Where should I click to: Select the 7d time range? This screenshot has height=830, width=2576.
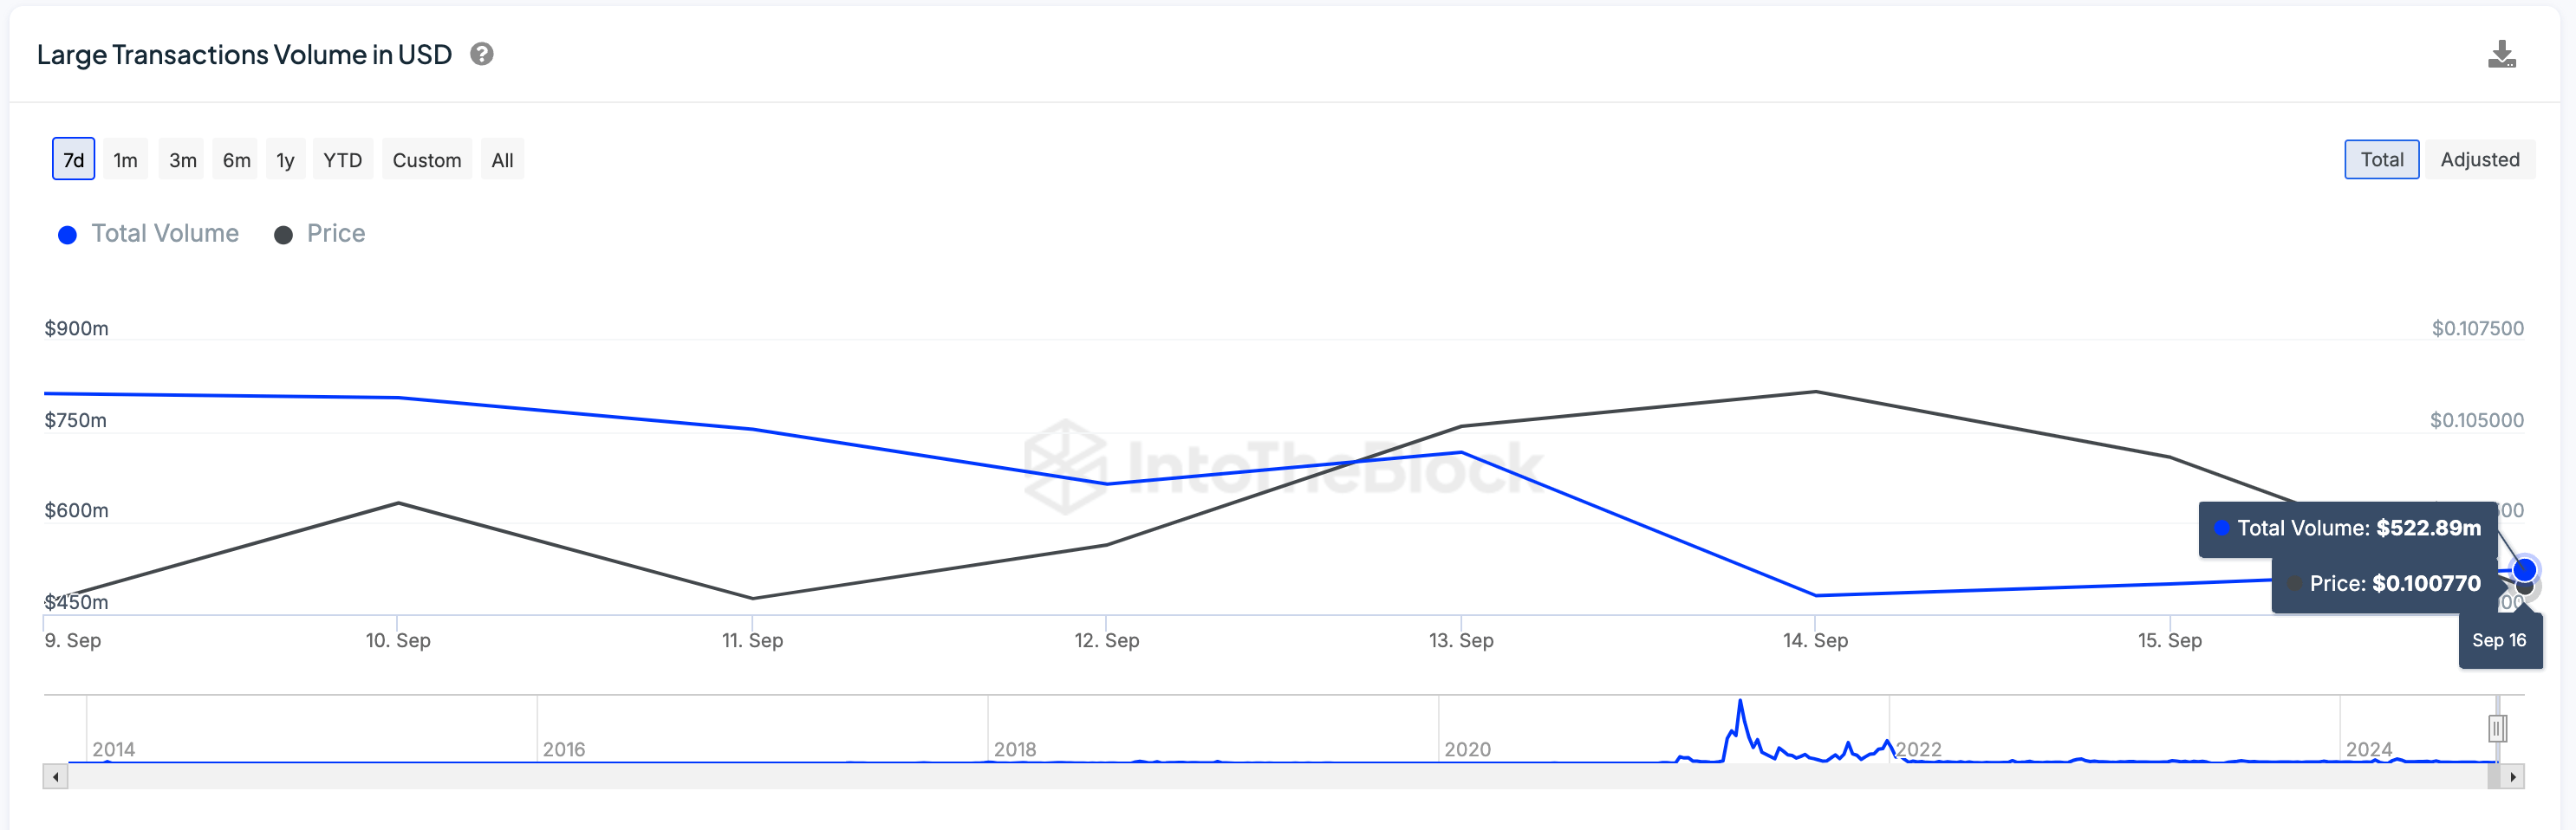point(73,160)
